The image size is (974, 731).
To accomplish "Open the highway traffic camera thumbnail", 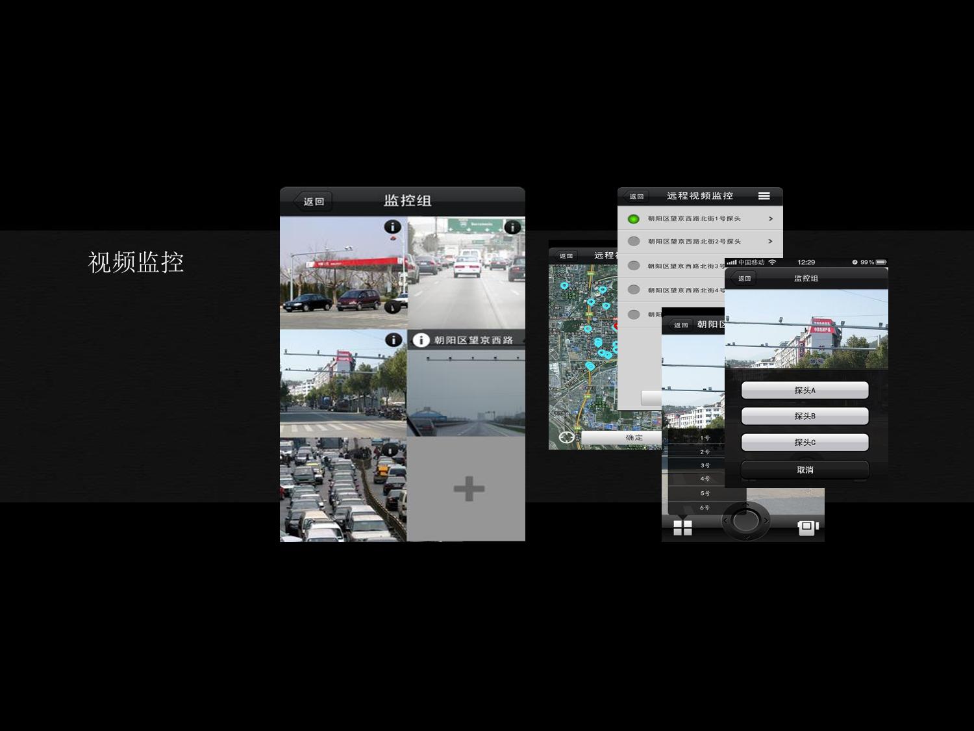I will 467,273.
